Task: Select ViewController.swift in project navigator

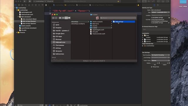Action: click(27, 14)
